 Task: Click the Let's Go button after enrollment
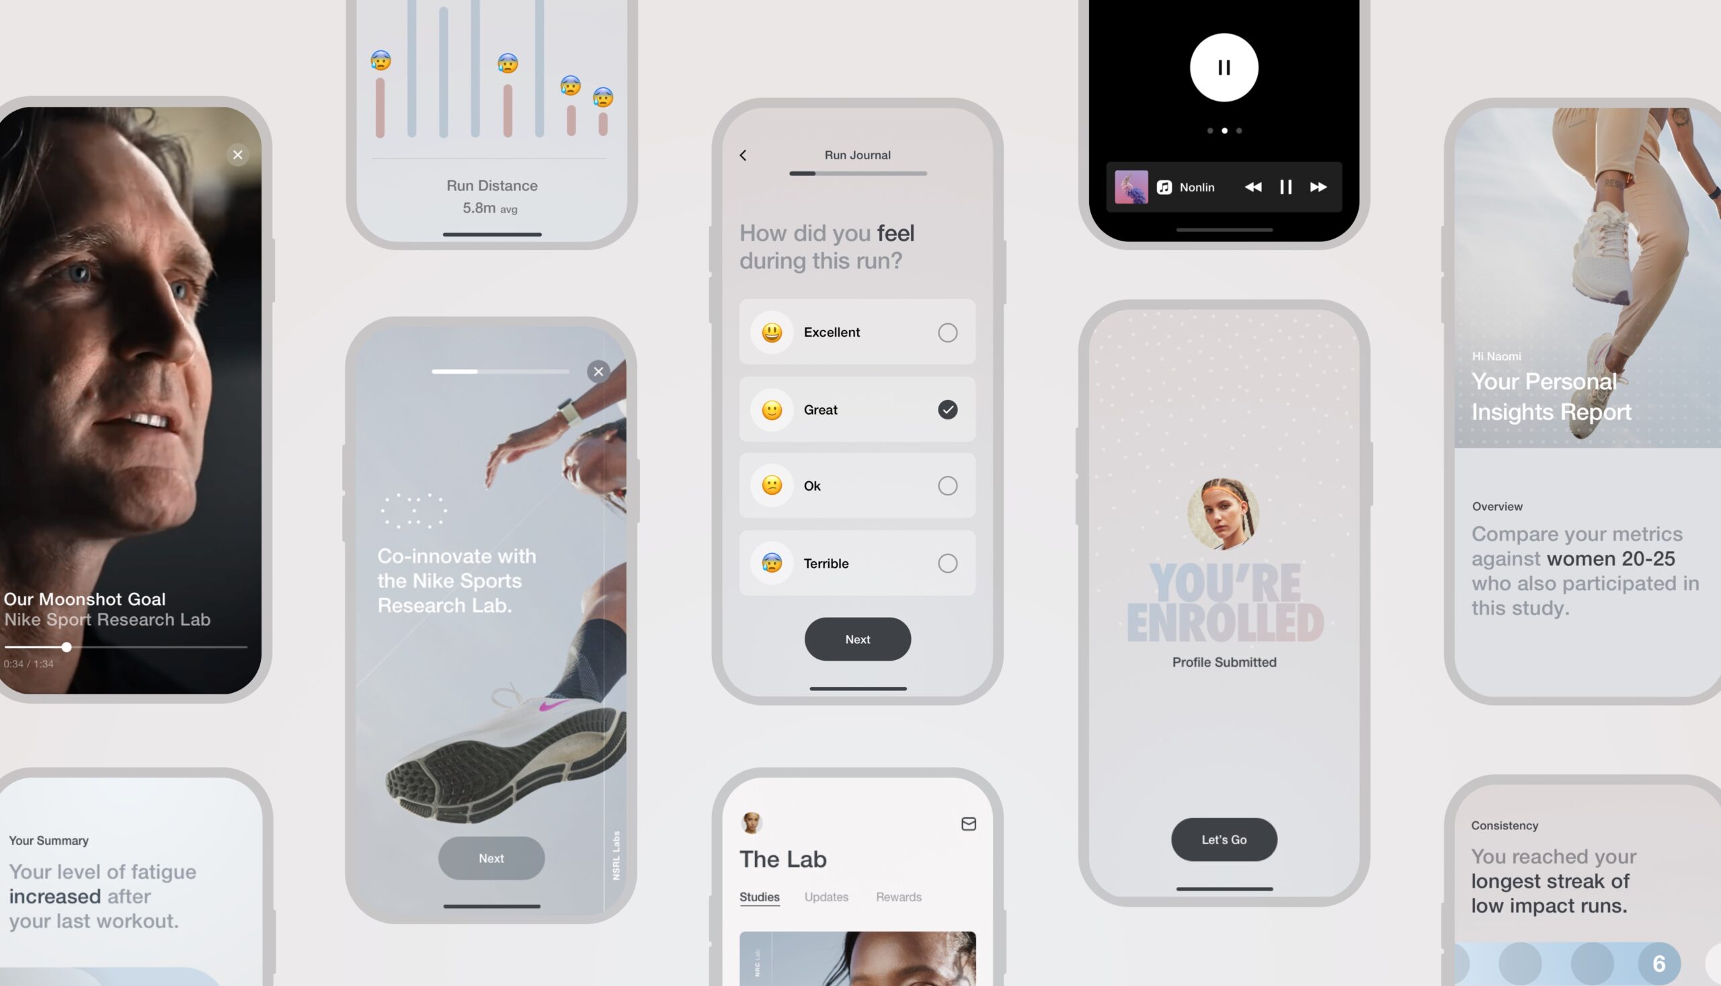coord(1224,839)
